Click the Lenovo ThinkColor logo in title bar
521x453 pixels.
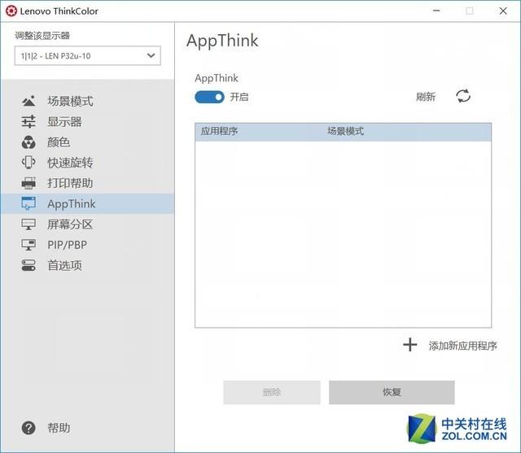(11, 11)
